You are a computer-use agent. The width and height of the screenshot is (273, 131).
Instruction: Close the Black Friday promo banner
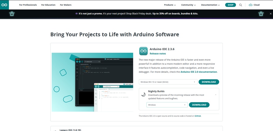coord(271,14)
